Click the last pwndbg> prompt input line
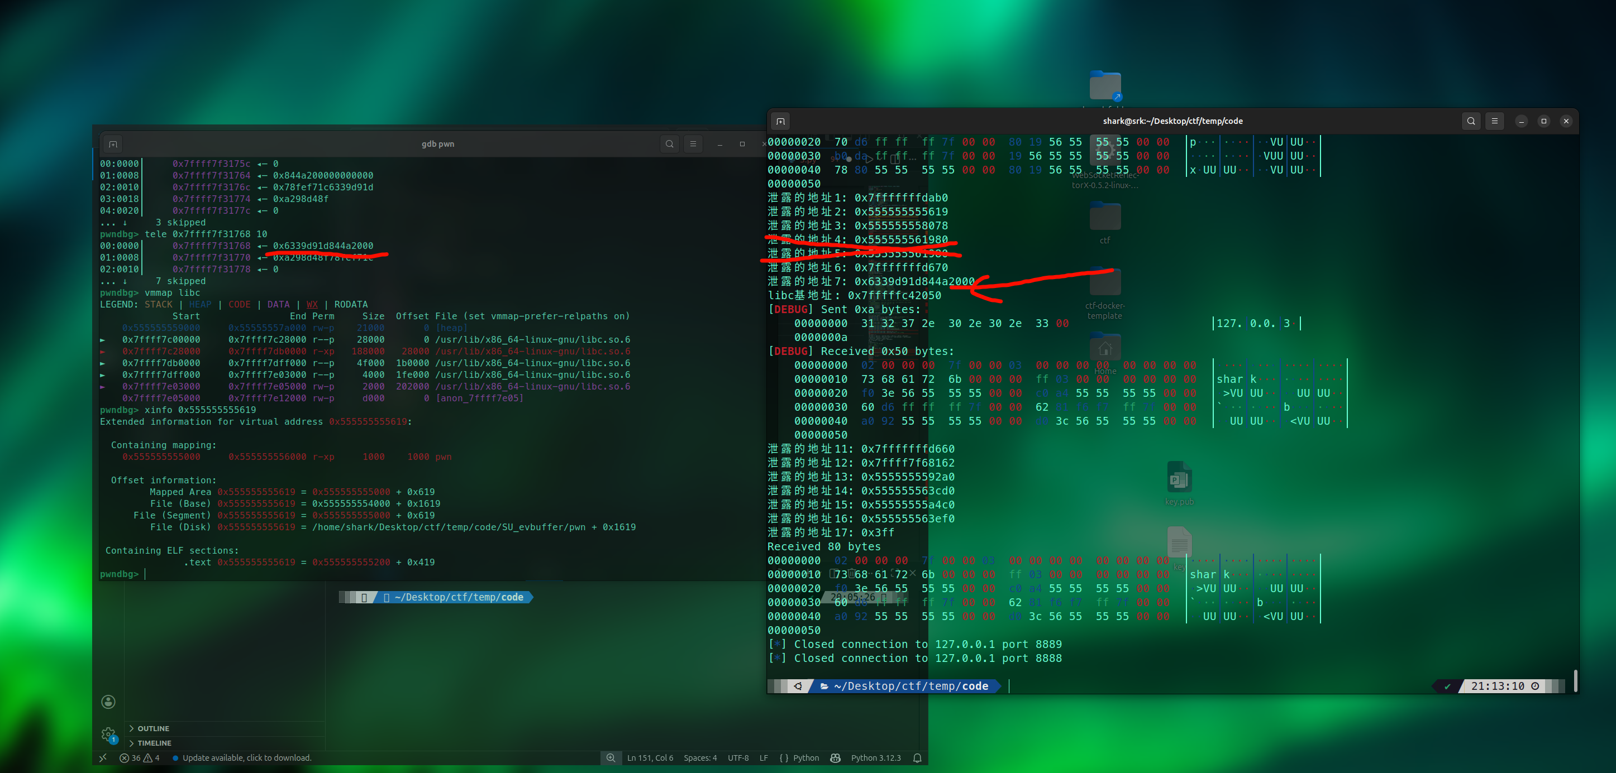1616x773 pixels. (123, 574)
